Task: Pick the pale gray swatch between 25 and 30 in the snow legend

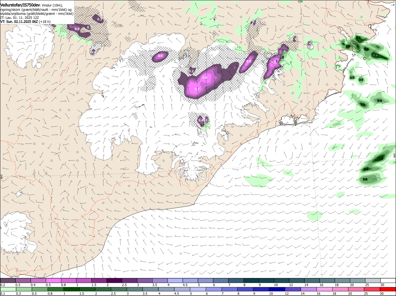Action: coord(373,281)
